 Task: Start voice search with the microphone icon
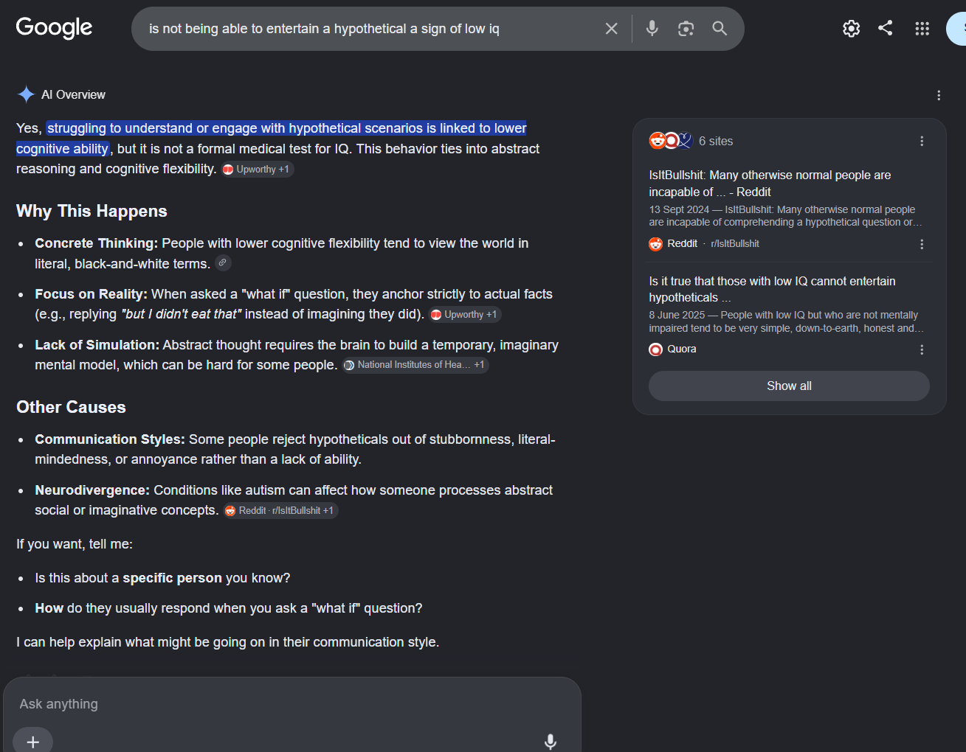pyautogui.click(x=652, y=29)
